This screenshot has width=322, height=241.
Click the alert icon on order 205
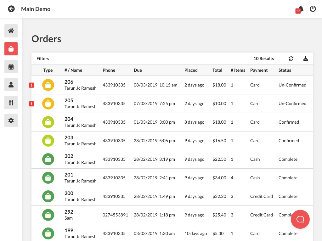(x=31, y=104)
